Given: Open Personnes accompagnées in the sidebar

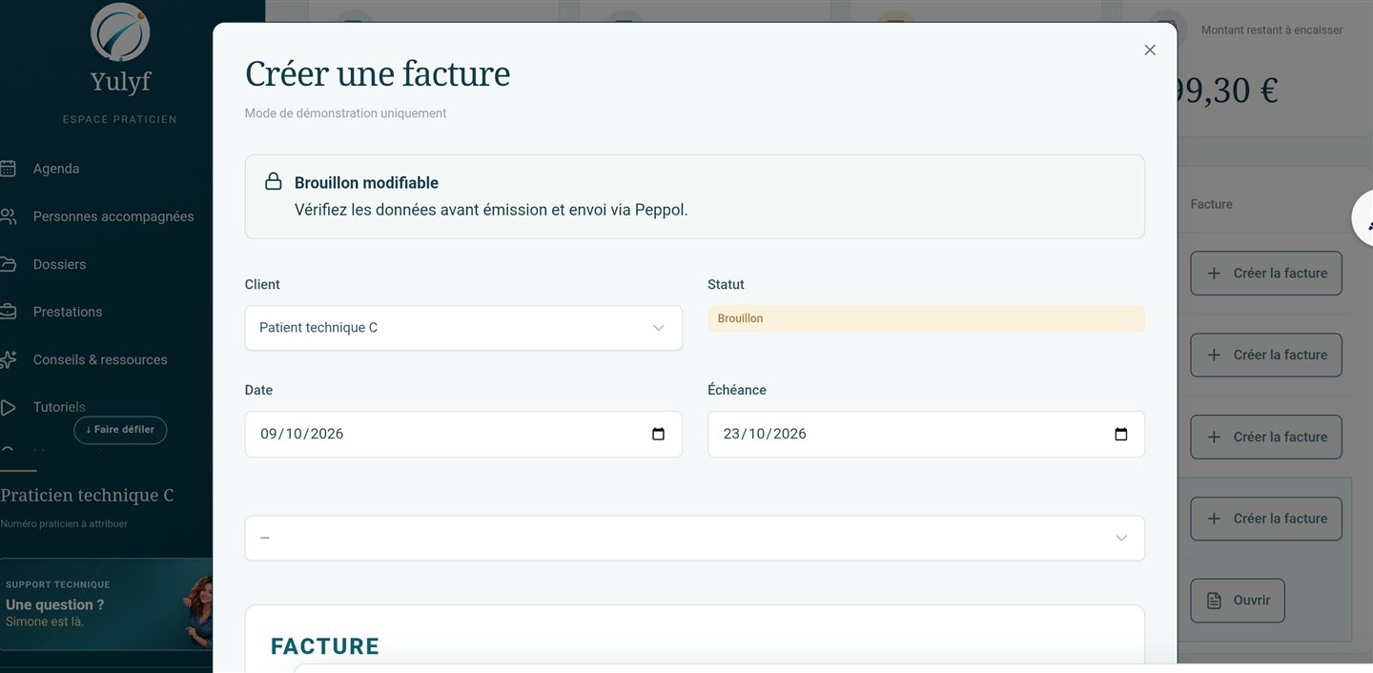Looking at the screenshot, I should 113,216.
